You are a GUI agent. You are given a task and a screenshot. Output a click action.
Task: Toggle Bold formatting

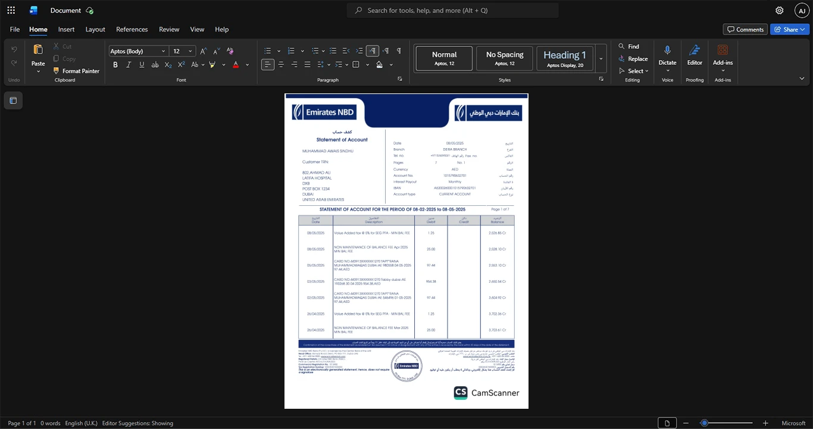115,65
